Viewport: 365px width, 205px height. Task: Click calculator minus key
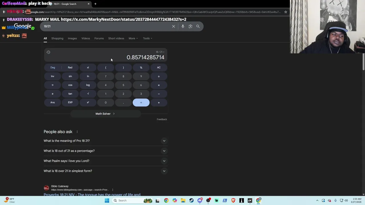click(159, 94)
